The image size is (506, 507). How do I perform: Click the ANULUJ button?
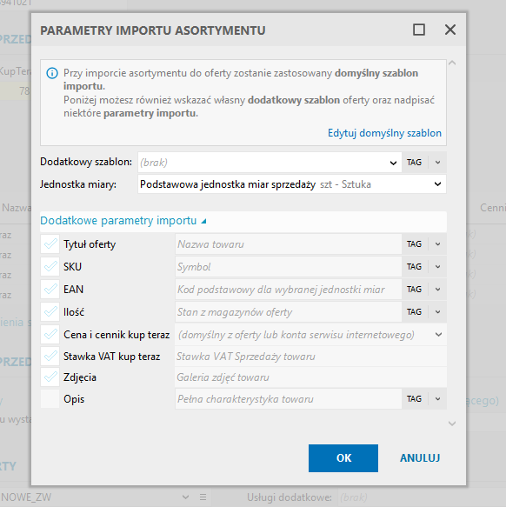coord(420,457)
